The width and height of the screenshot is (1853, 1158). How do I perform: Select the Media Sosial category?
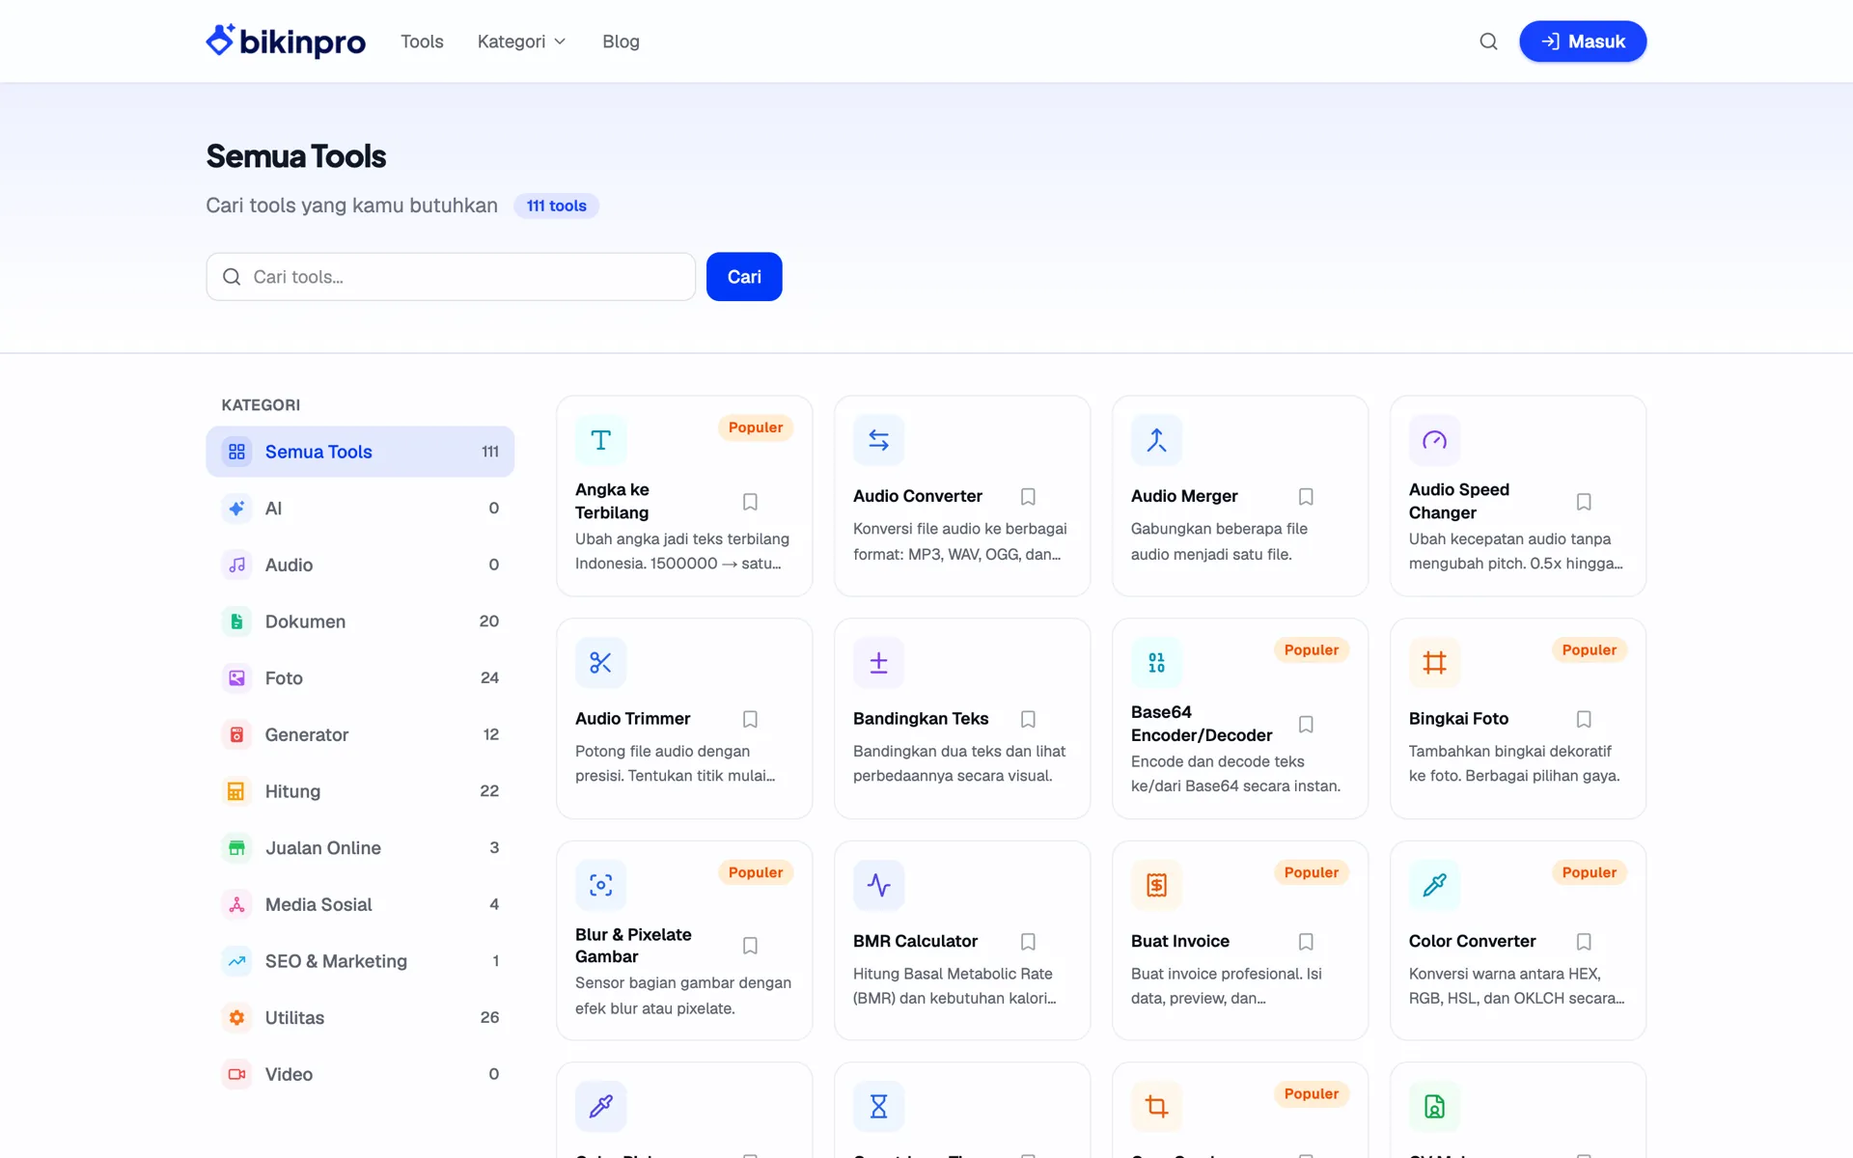(x=360, y=904)
